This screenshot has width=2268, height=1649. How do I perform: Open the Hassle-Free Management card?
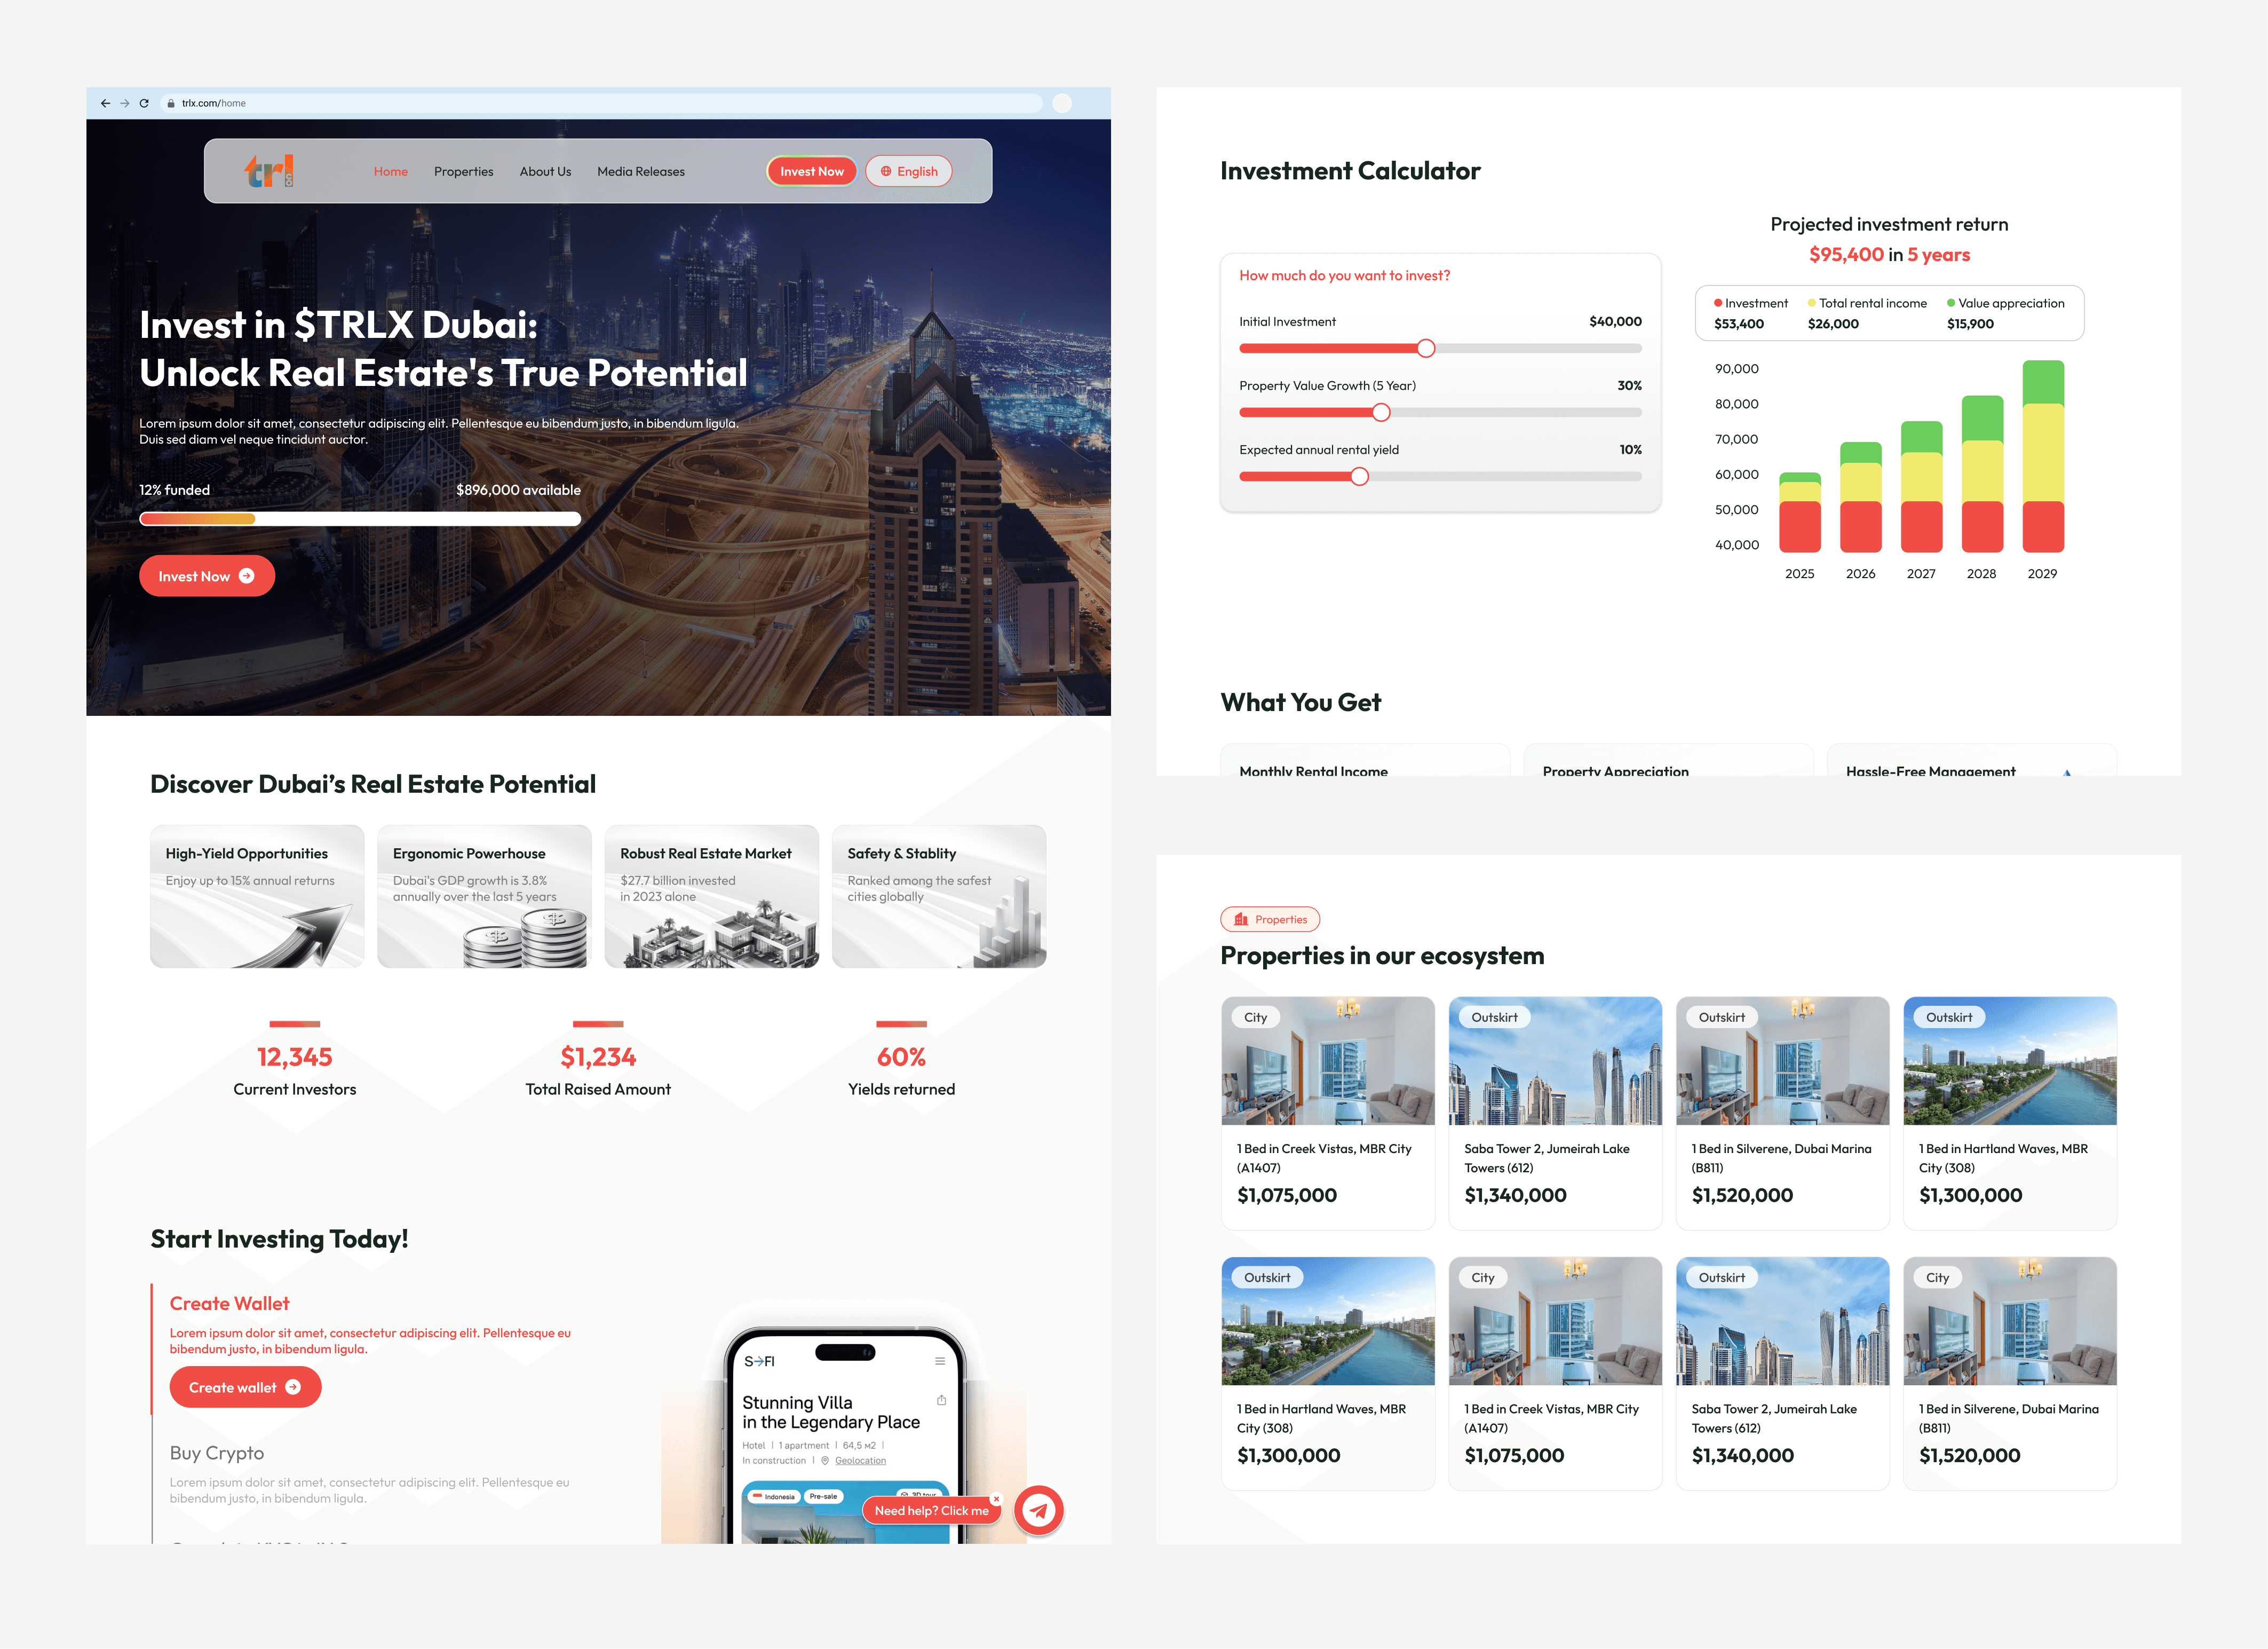click(1972, 761)
